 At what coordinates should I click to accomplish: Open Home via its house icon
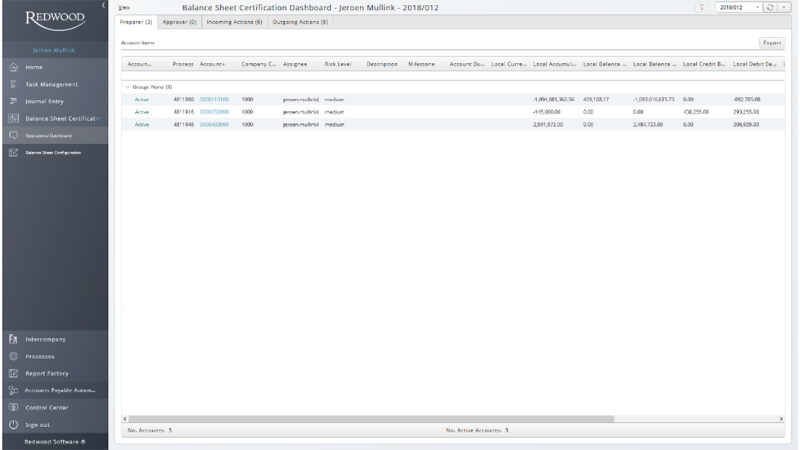coord(12,67)
